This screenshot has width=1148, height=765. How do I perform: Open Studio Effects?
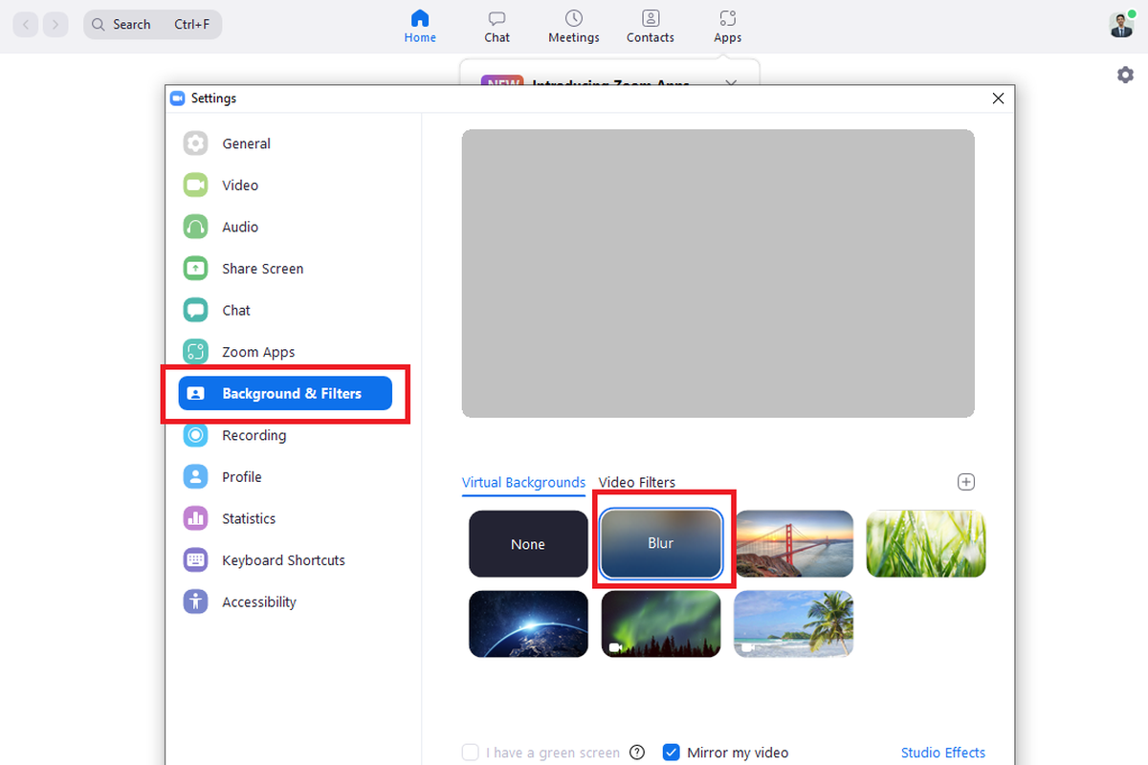943,753
